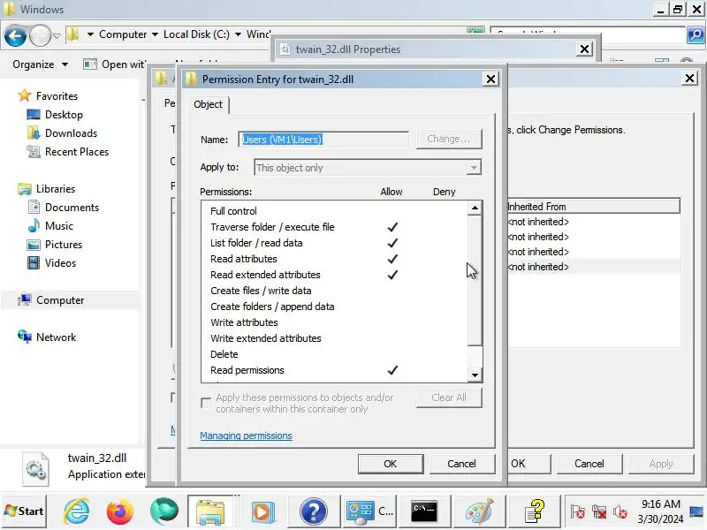Open Internet Explorer from the taskbar
This screenshot has height=530, width=707.
coord(76,511)
